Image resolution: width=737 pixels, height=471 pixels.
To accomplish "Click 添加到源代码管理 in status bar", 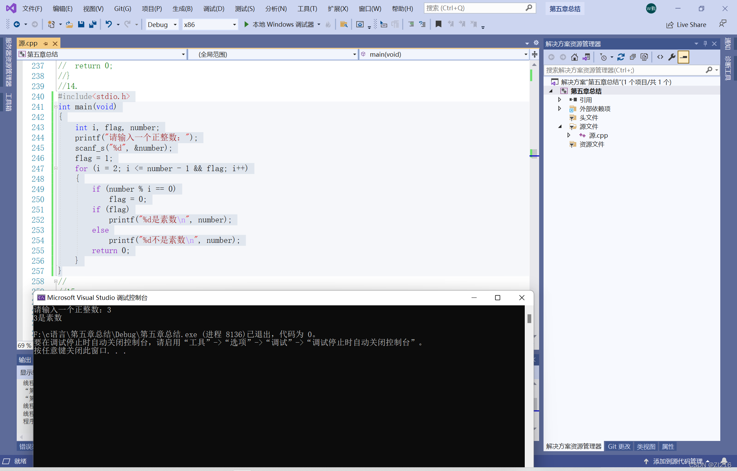I will click(678, 461).
